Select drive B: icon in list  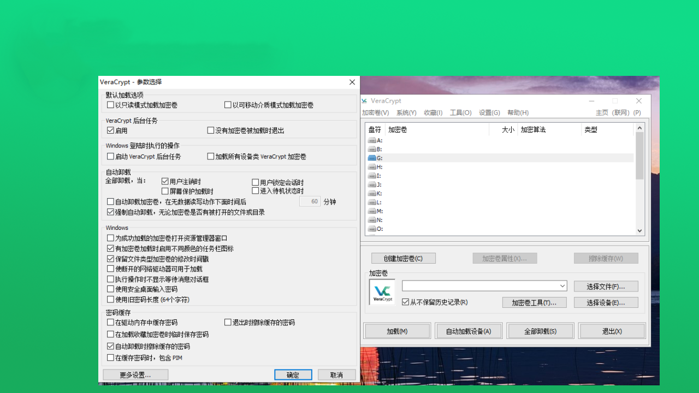(372, 149)
